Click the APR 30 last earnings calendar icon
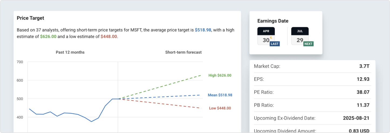This screenshot has height=133, width=390. click(x=266, y=36)
